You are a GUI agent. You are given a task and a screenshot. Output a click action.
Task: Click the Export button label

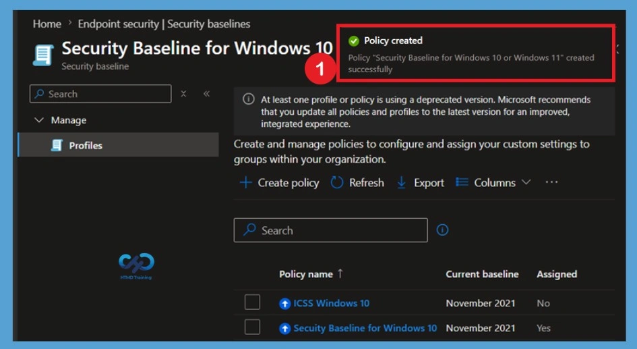click(429, 183)
